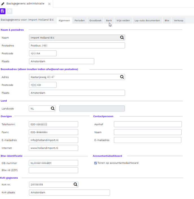Image resolution: width=194 pixels, height=199 pixels.
Task: Click the Telefoonnr. input field
Action: [53, 124]
